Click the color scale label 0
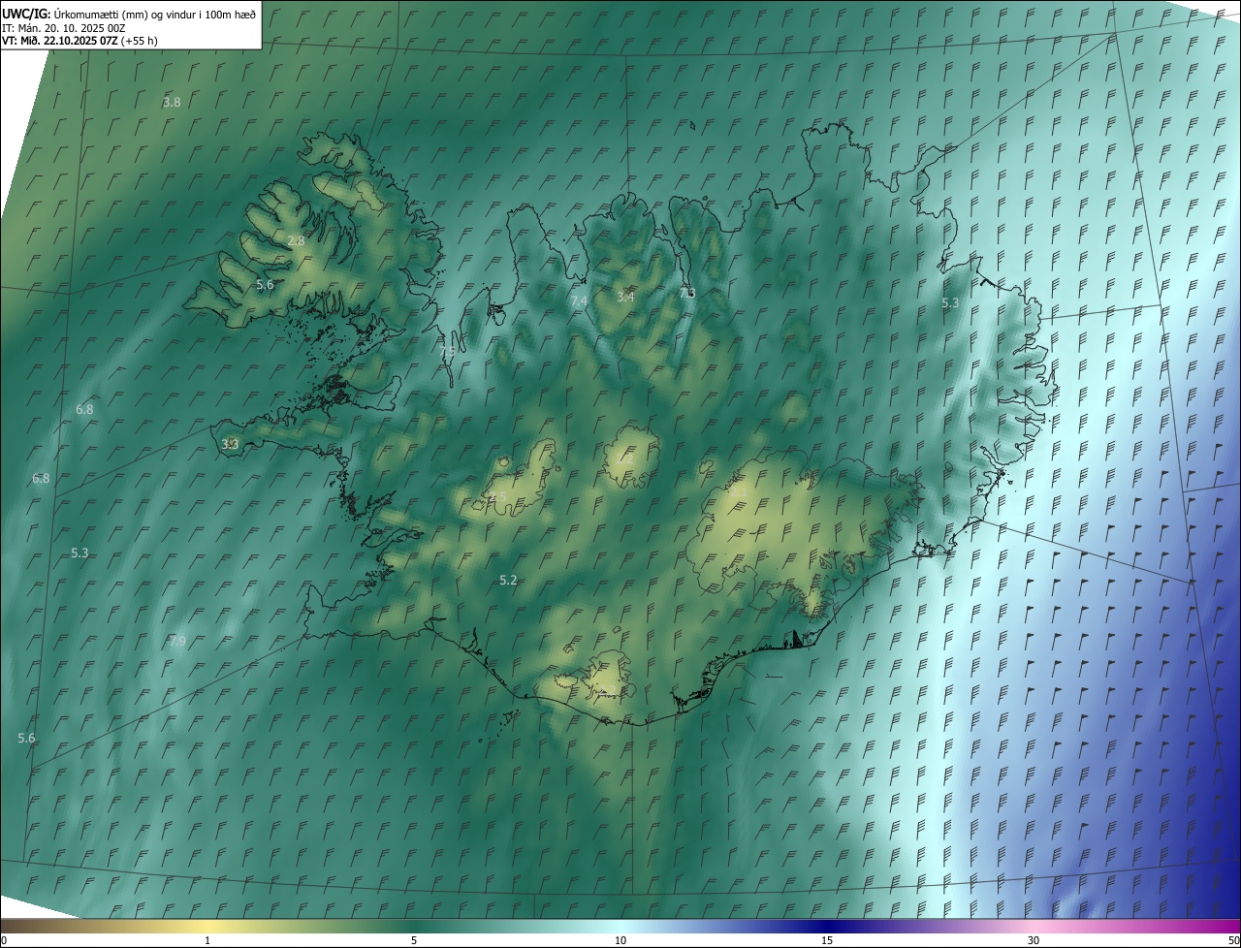This screenshot has height=948, width=1241. pos(4,941)
